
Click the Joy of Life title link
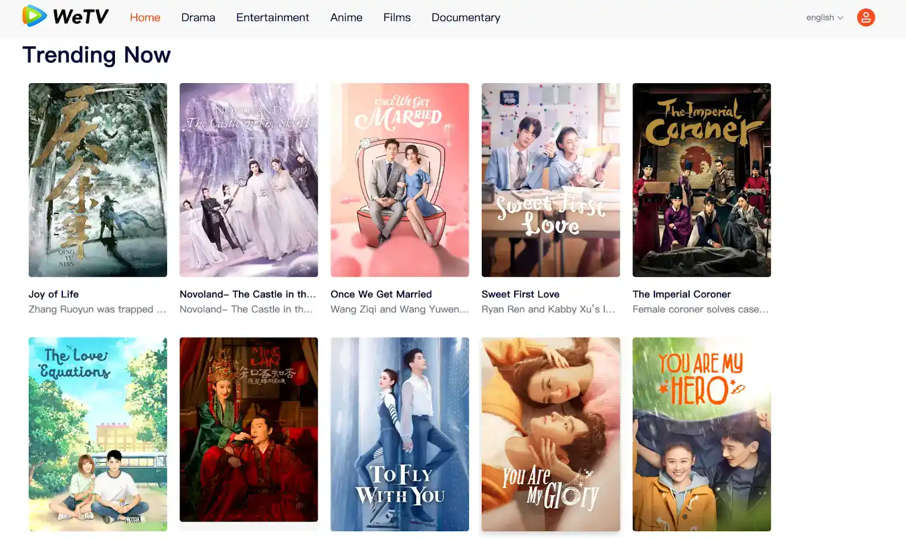click(54, 294)
